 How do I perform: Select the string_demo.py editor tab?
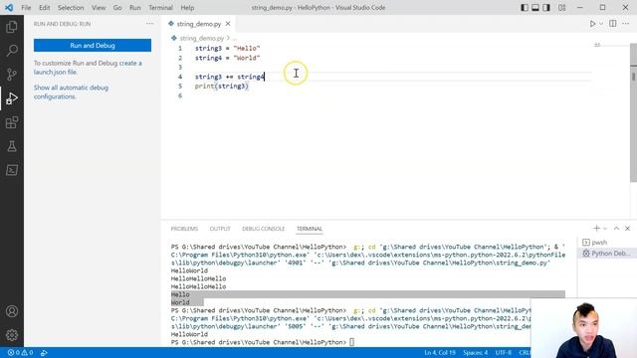tap(199, 24)
